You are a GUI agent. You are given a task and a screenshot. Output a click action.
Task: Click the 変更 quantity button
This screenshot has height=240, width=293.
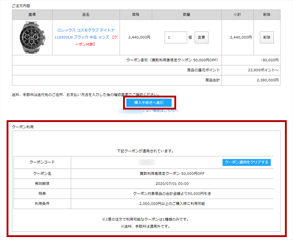point(201,37)
